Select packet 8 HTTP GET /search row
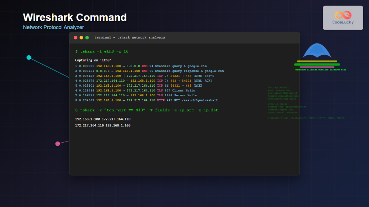369x207 pixels. coord(146,101)
